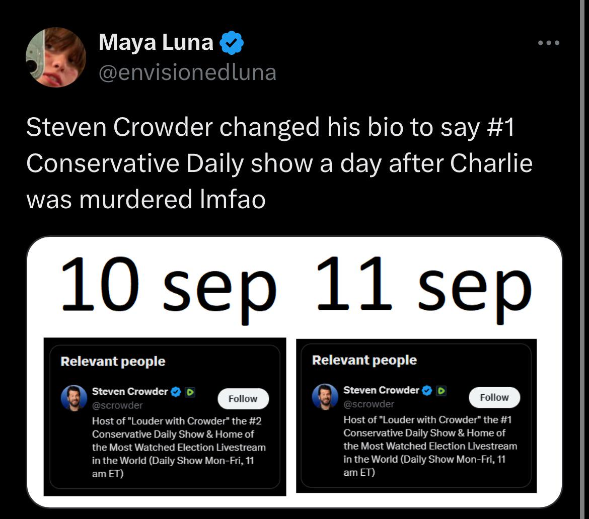Select Steven Crowder name in 10 sep card
This screenshot has height=519, width=589.
tap(130, 391)
